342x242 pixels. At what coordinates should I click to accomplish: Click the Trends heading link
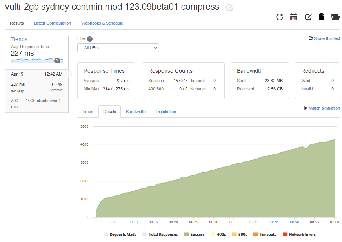coord(19,39)
